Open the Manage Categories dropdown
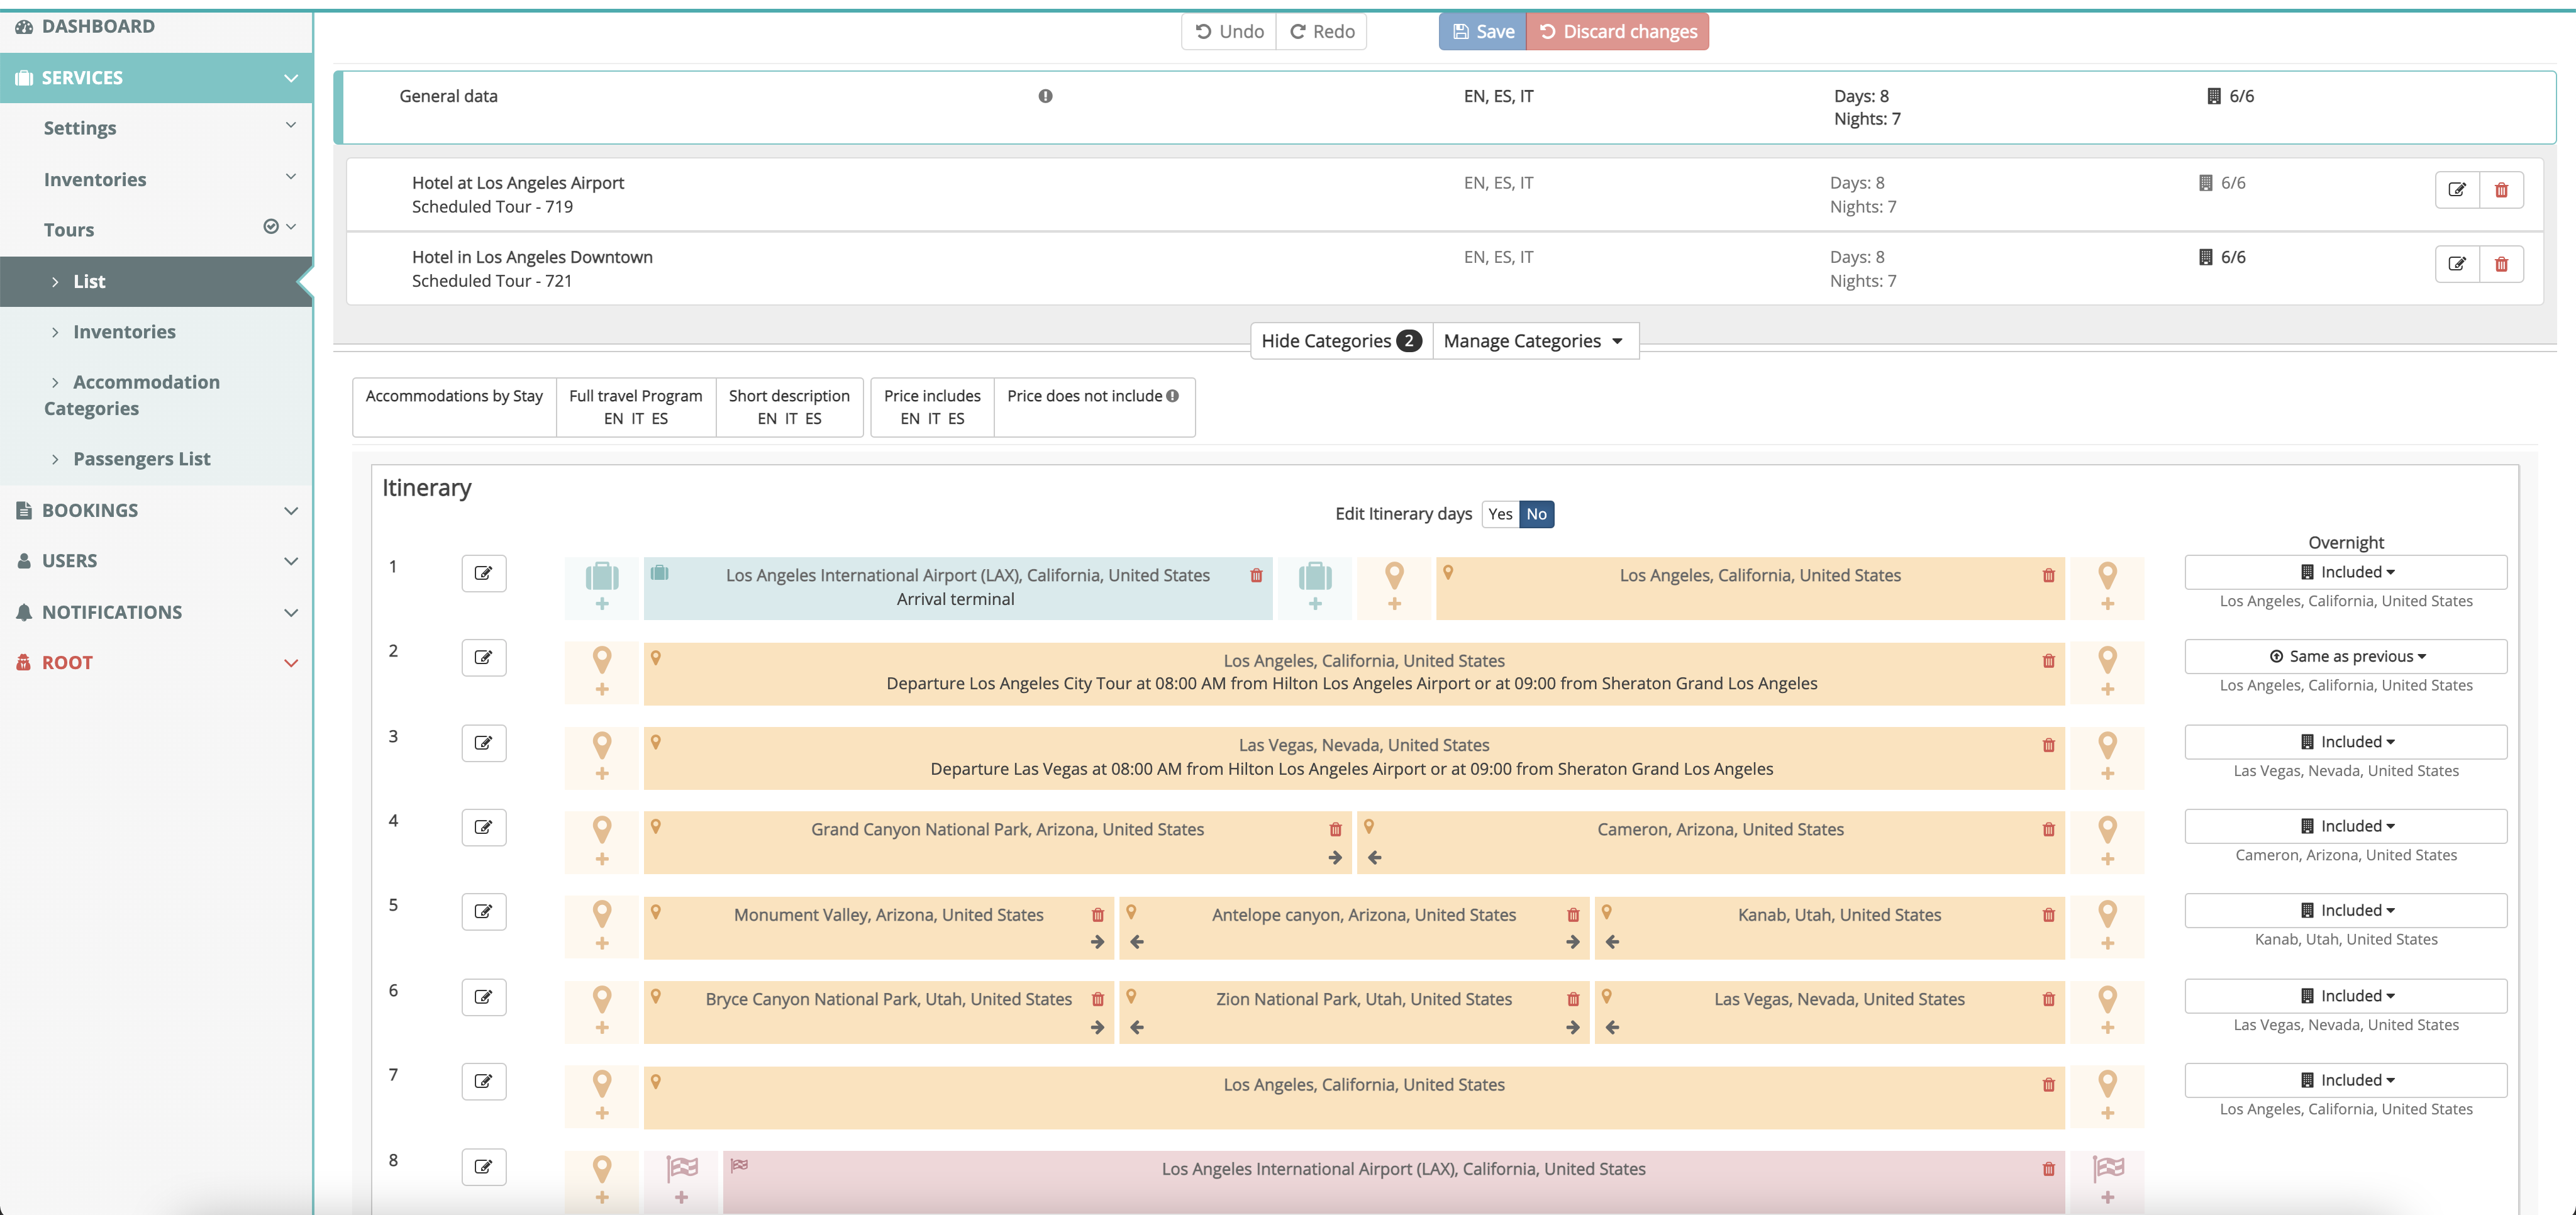This screenshot has width=2576, height=1215. tap(1534, 340)
